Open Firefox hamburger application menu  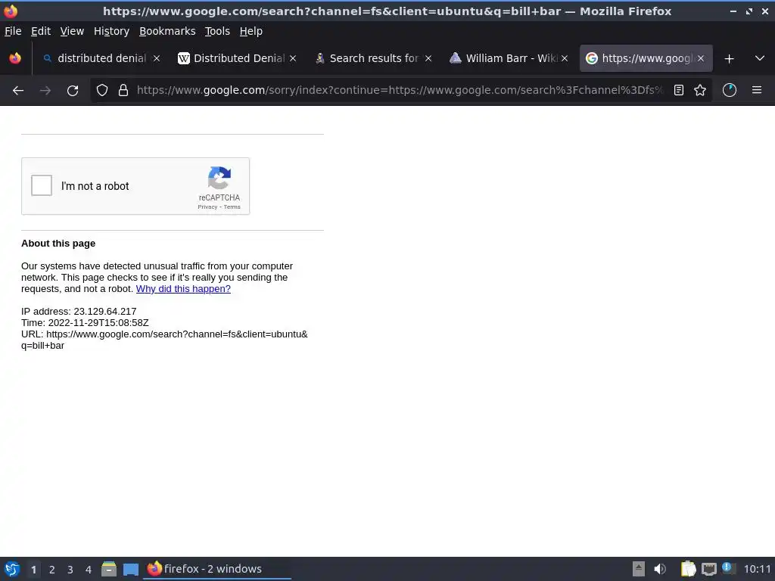[757, 91]
